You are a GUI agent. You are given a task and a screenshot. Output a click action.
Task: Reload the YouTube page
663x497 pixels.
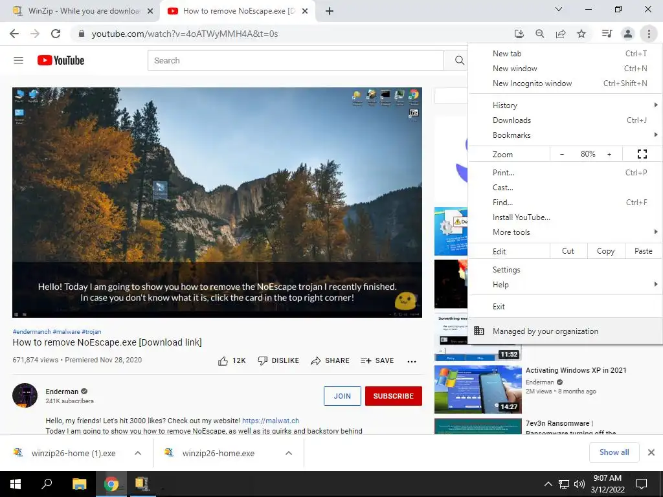[56, 34]
